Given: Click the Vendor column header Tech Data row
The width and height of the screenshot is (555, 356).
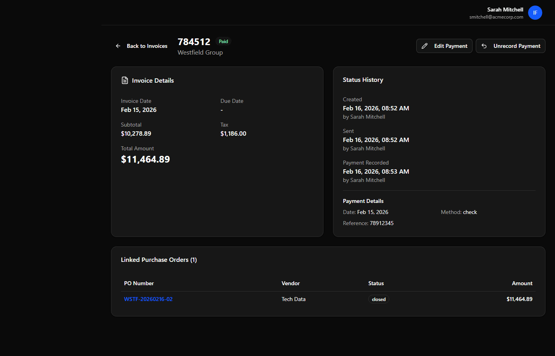Looking at the screenshot, I should [x=293, y=299].
